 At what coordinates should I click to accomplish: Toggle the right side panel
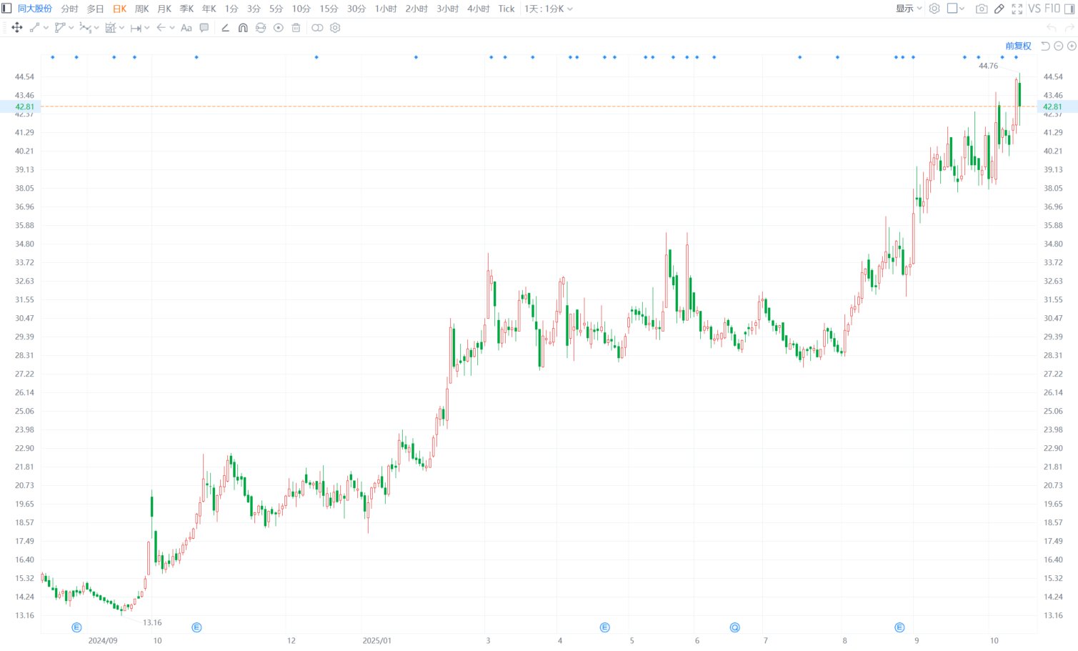(1069, 9)
